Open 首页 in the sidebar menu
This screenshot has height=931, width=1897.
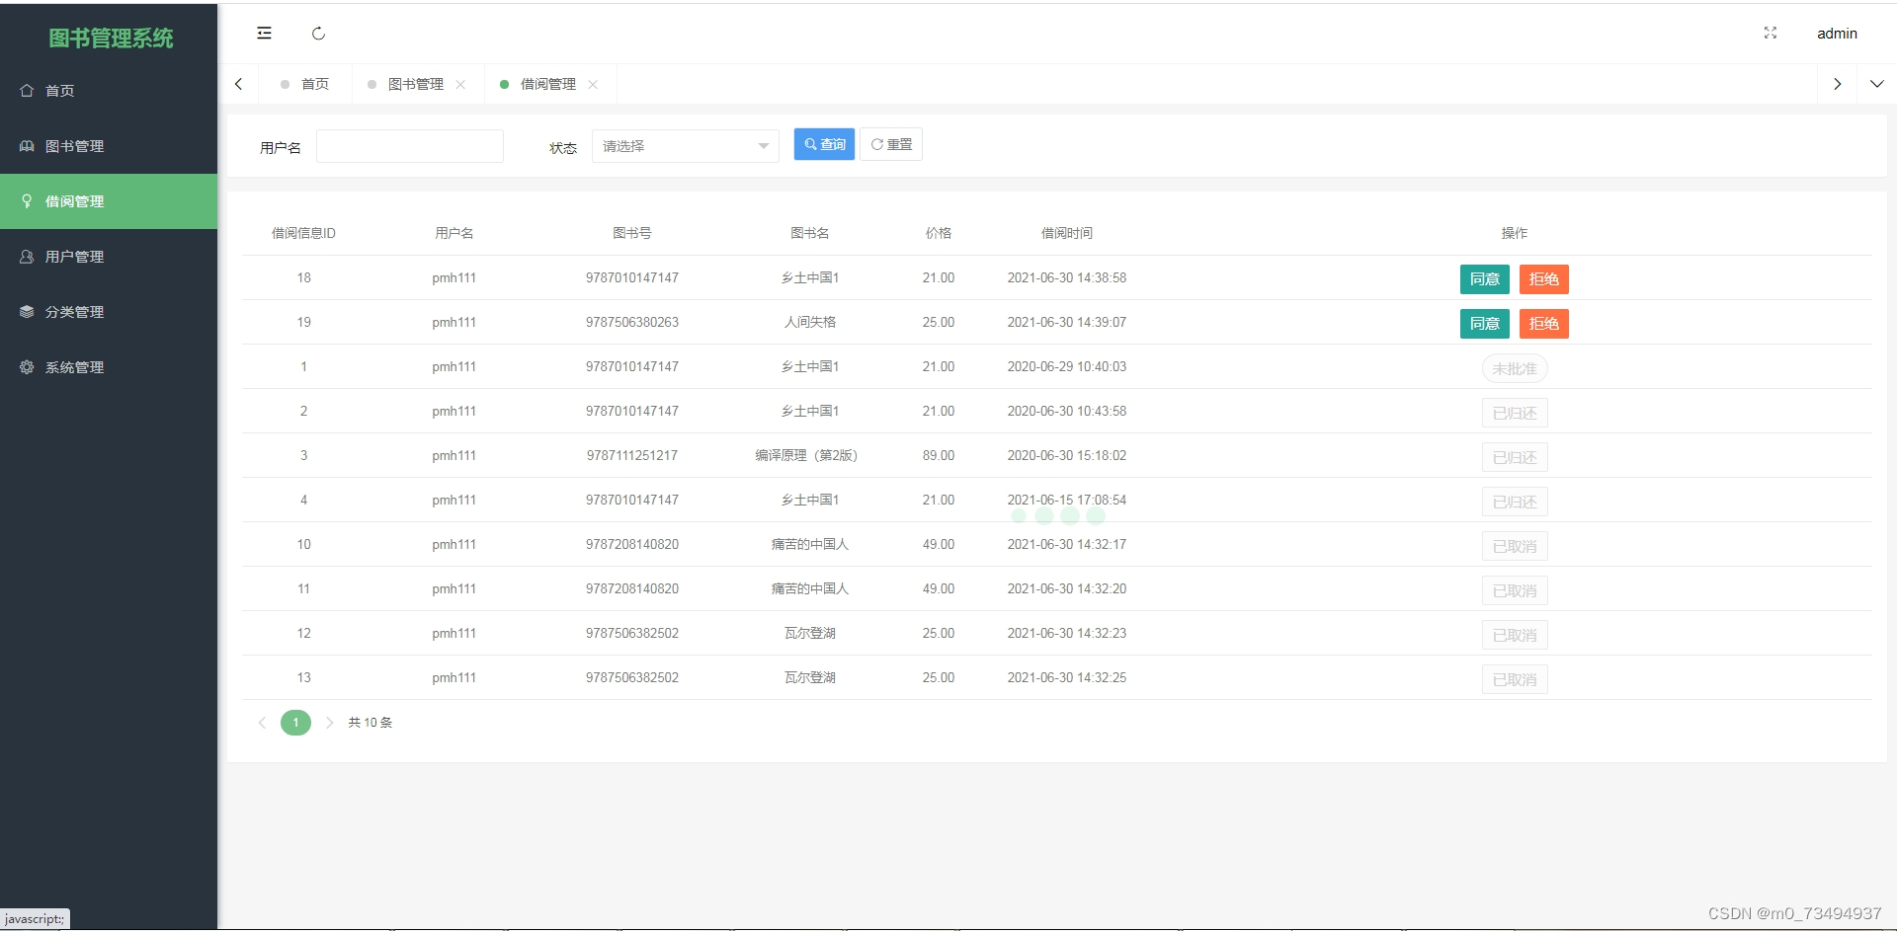point(109,91)
